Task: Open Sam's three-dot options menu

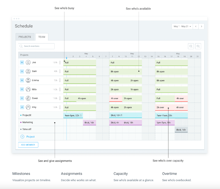Action: pyautogui.click(x=60, y=71)
